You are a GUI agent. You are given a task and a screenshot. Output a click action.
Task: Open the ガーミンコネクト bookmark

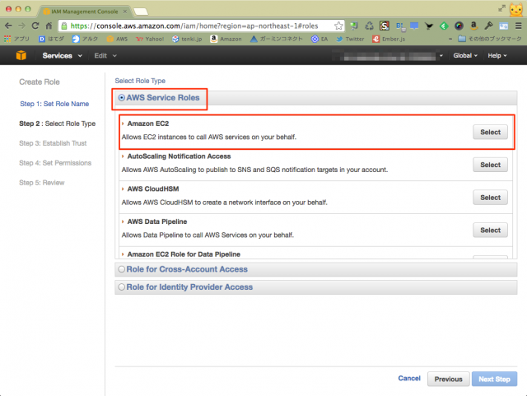tap(277, 39)
